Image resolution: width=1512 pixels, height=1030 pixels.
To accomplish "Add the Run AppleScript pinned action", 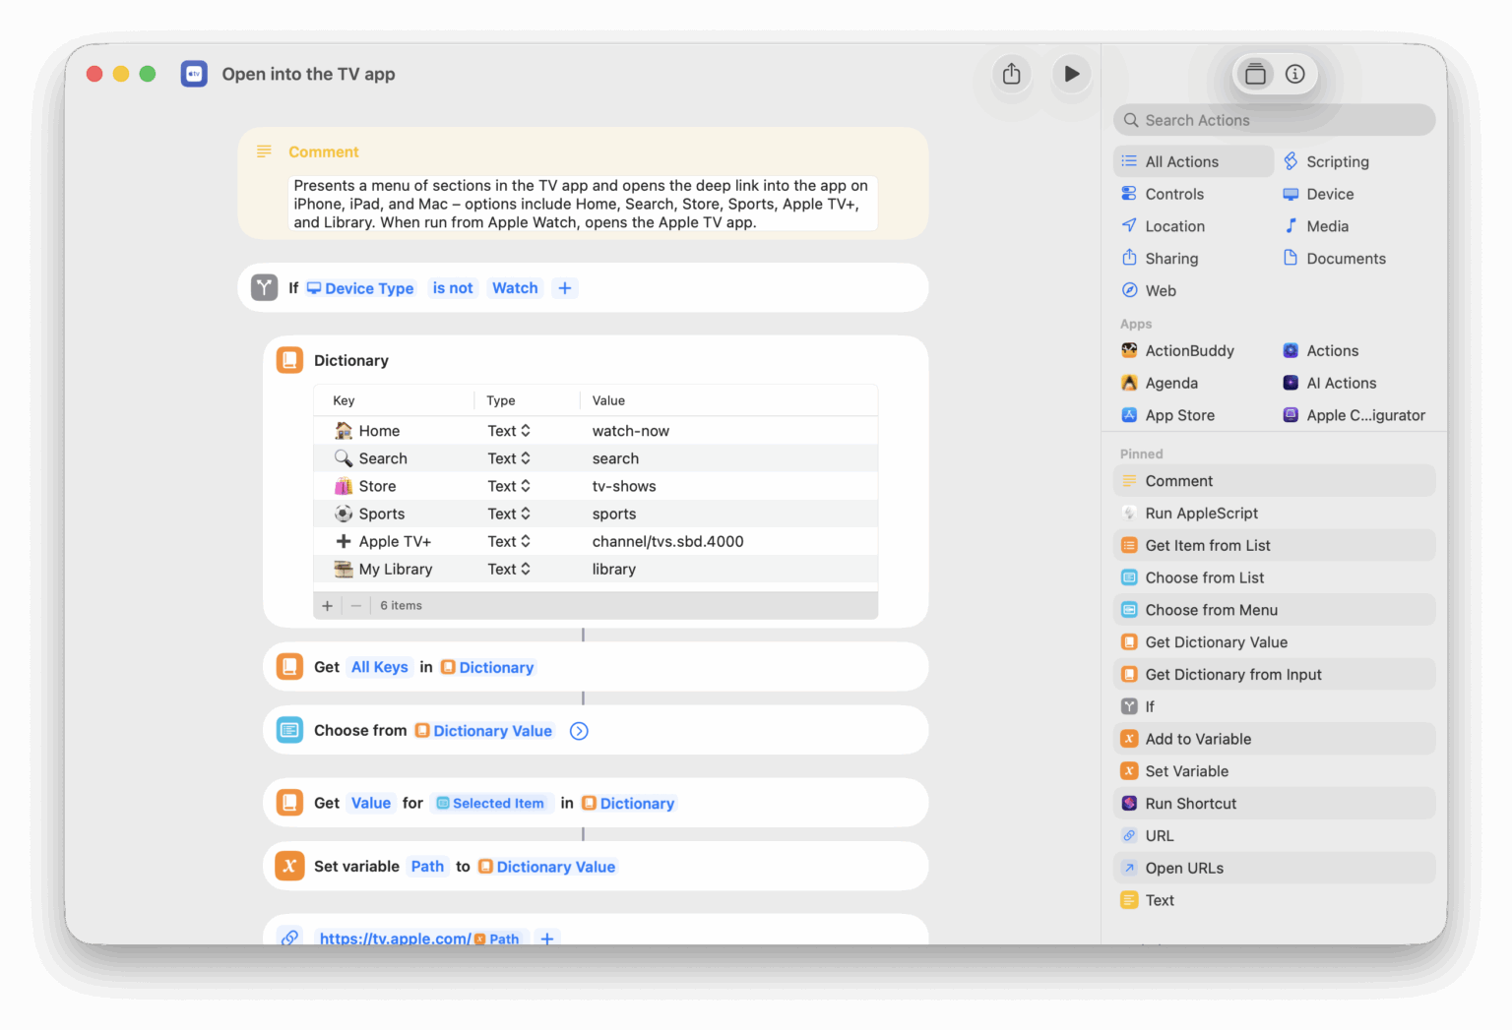I will [1201, 514].
